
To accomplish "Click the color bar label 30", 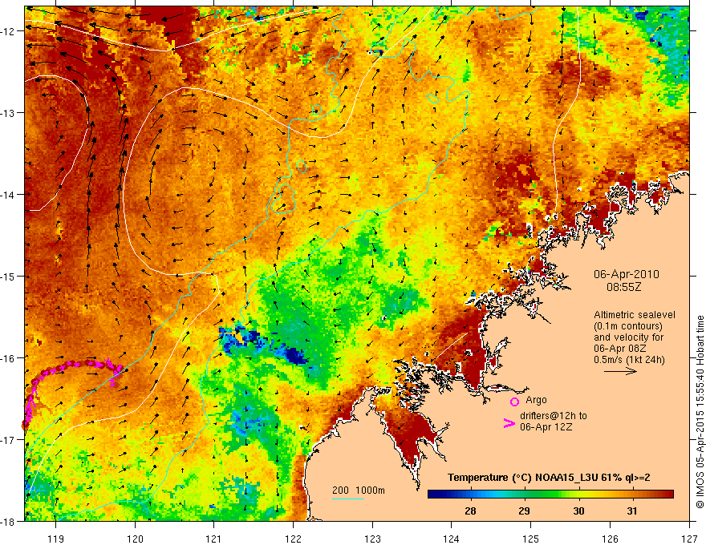I will (x=578, y=511).
